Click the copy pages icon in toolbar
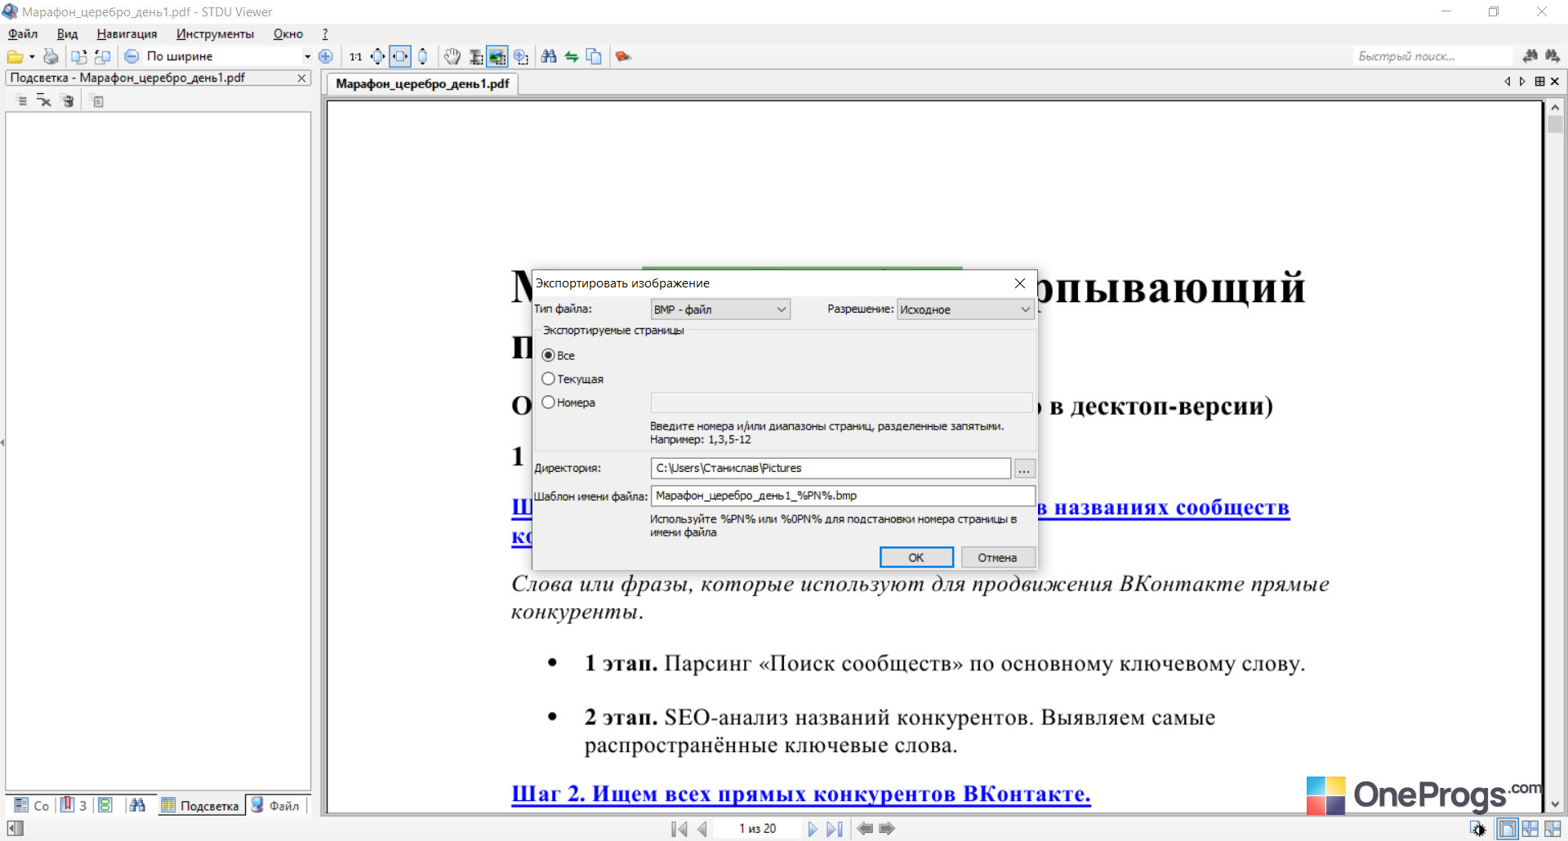Image resolution: width=1568 pixels, height=841 pixels. coord(595,56)
